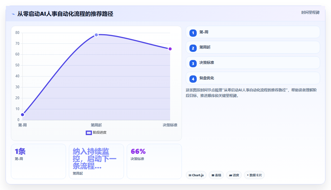Click the 第周起 milestone row text
The width and height of the screenshot is (331, 190).
(205, 47)
